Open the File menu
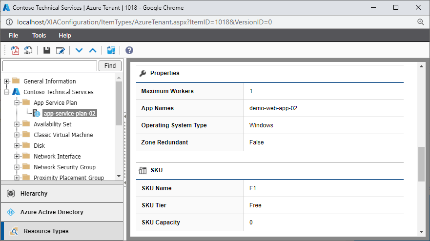Image resolution: width=430 pixels, height=241 pixels. click(x=14, y=35)
